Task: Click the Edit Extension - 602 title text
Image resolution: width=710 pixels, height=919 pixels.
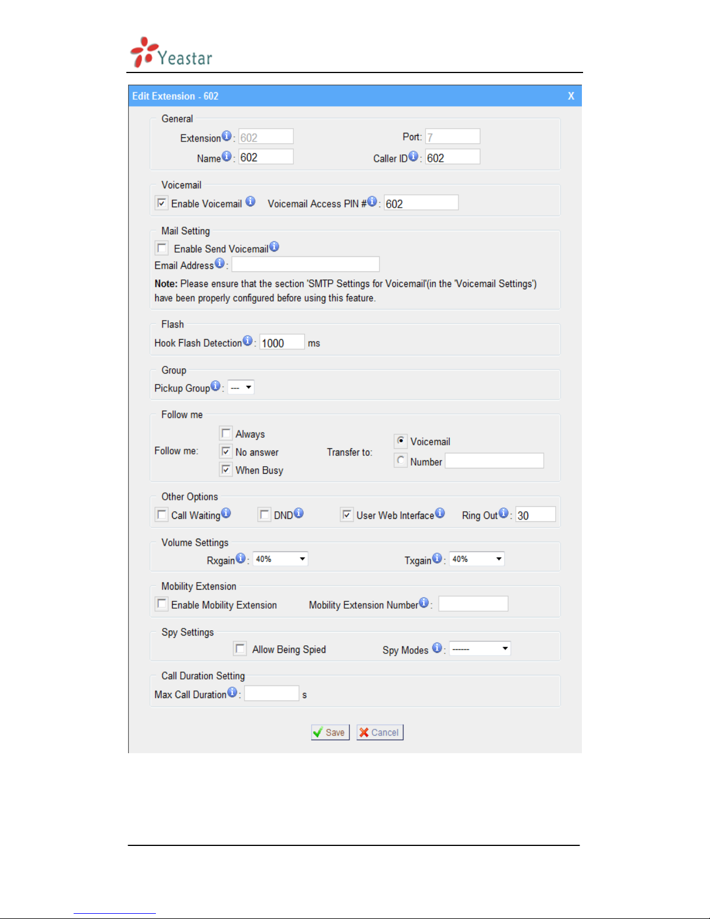Action: 175,96
